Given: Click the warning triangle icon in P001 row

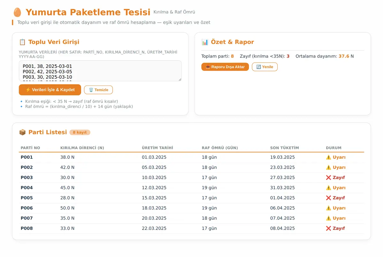Looking at the screenshot, I should [x=328, y=157].
